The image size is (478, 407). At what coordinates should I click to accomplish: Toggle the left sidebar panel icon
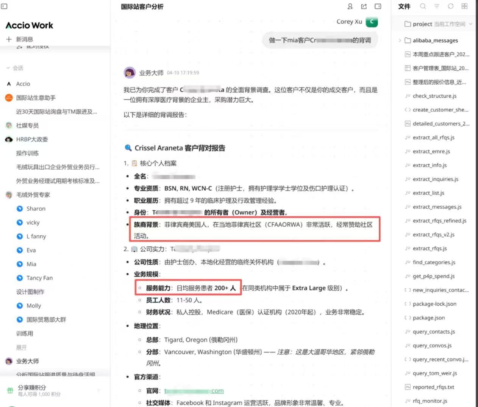coord(5,6)
